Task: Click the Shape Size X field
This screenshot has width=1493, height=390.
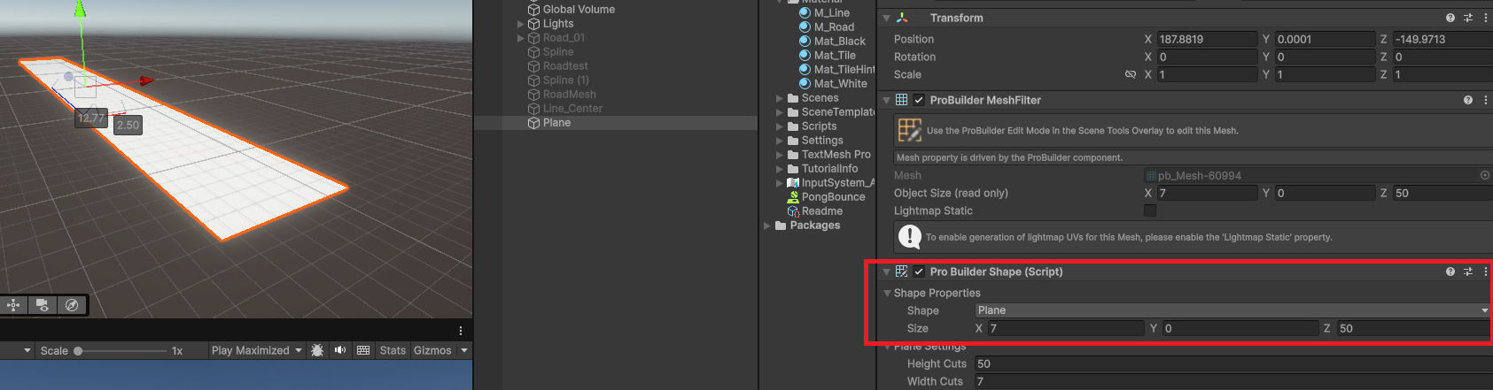Action: (x=1066, y=328)
